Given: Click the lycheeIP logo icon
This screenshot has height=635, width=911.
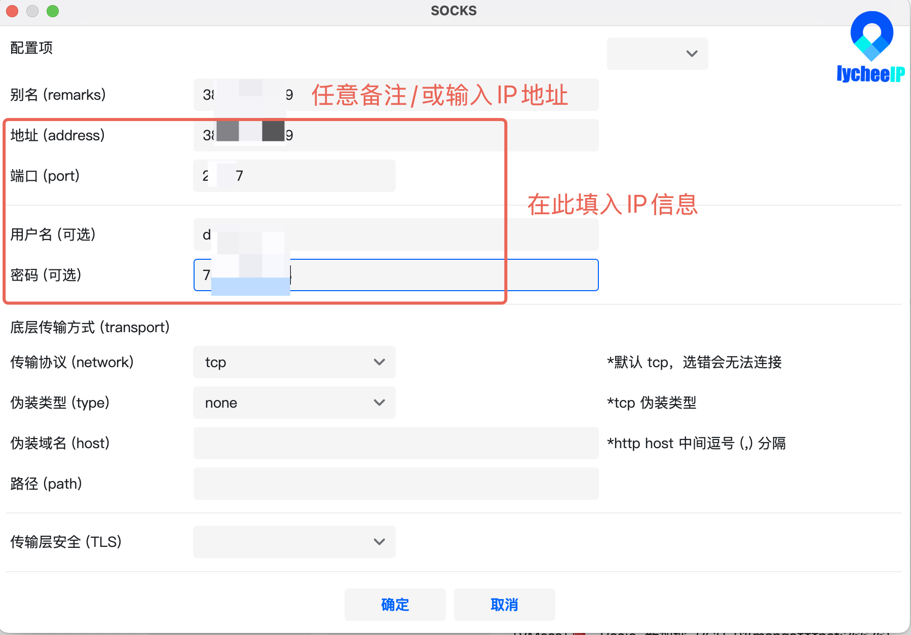Looking at the screenshot, I should pos(871,36).
